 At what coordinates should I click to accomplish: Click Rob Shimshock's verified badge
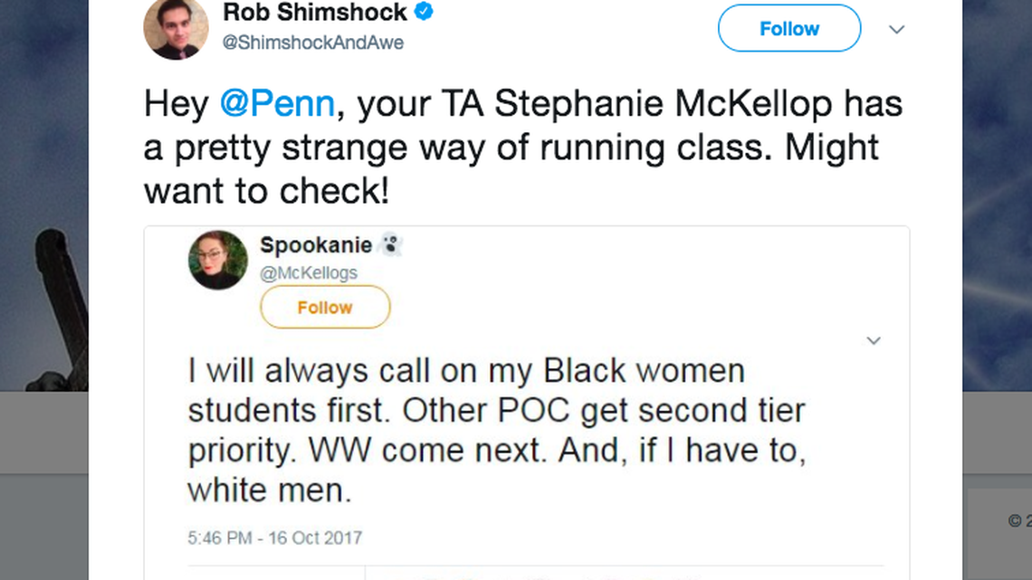[x=422, y=12]
